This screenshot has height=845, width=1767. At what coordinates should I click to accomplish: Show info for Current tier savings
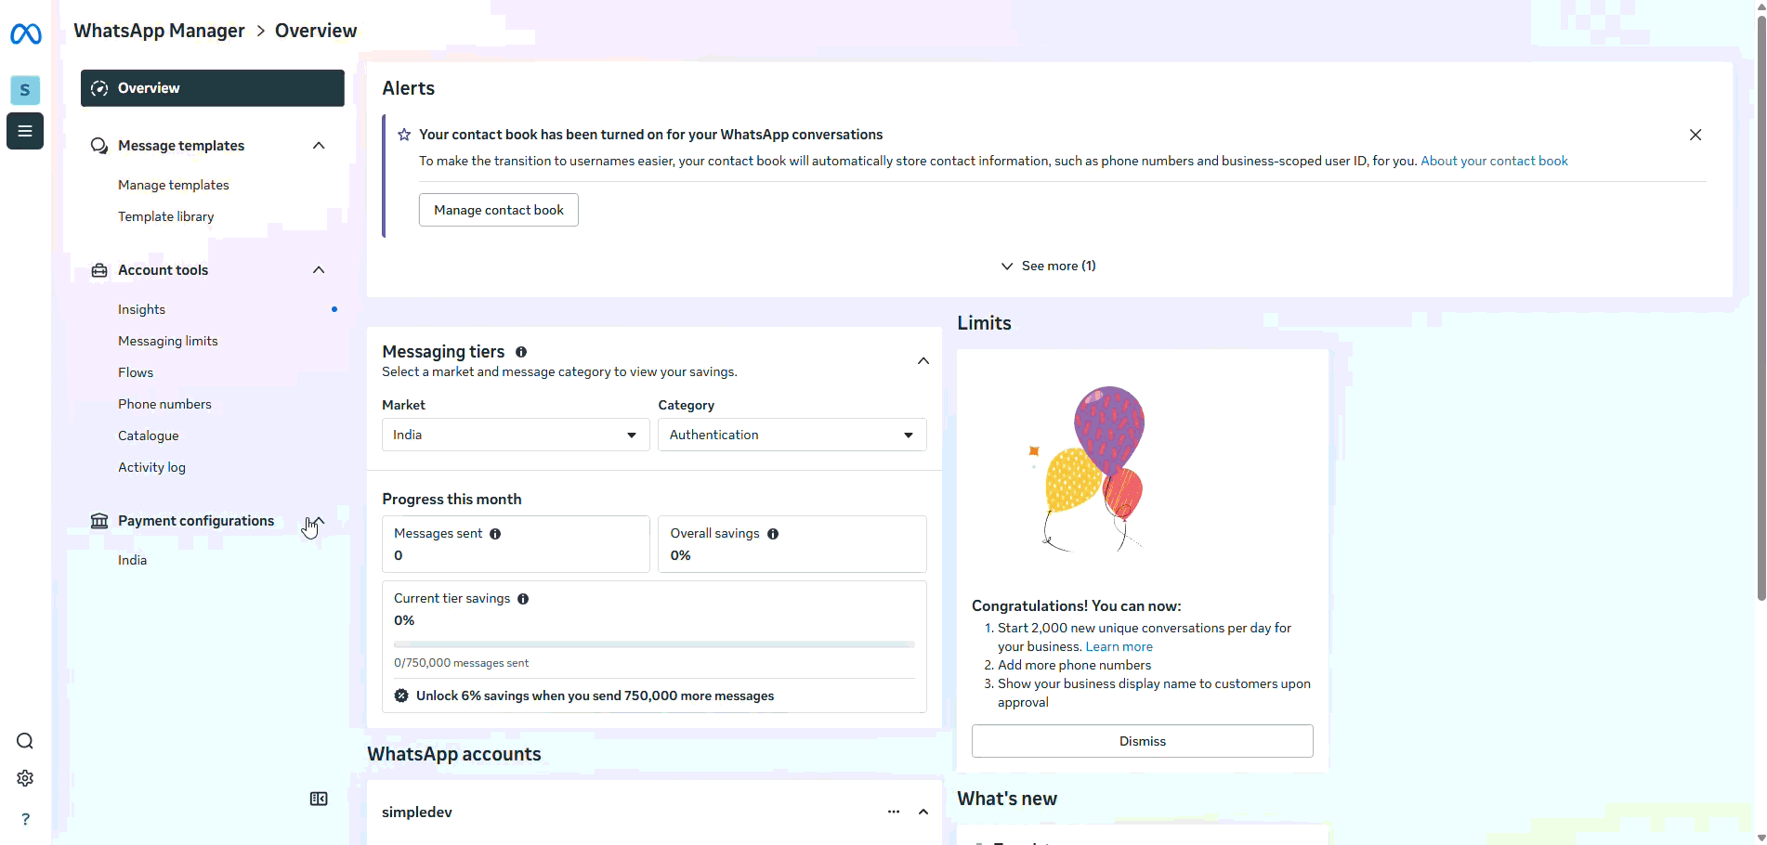click(x=523, y=599)
